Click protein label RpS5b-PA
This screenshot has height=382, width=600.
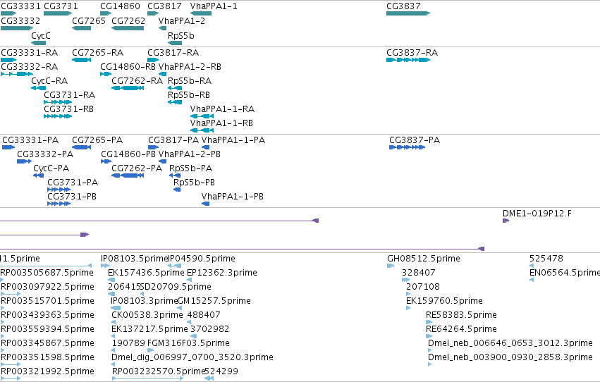pos(190,168)
